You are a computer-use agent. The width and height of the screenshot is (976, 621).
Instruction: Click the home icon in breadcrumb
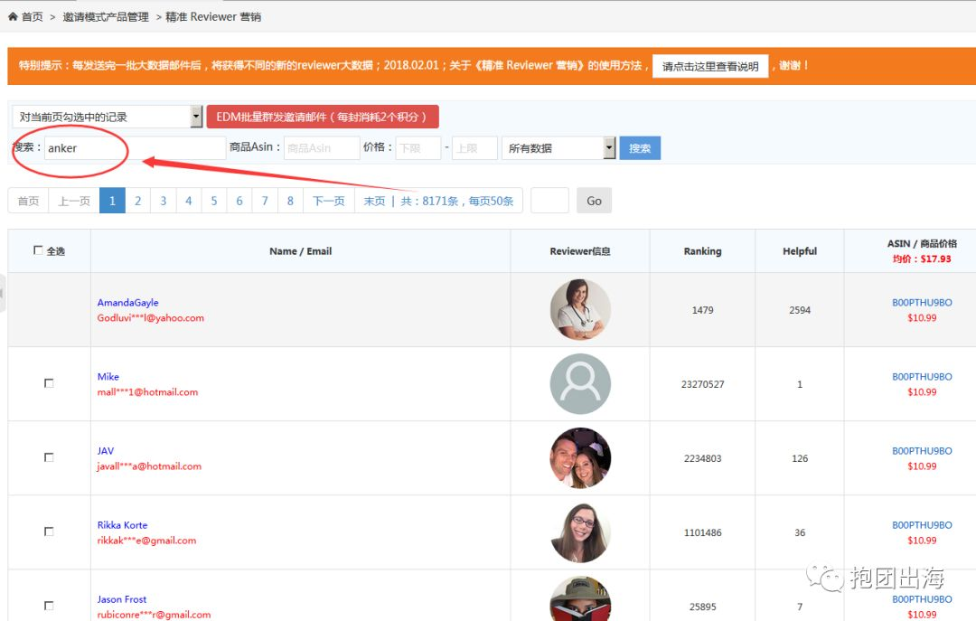13,17
